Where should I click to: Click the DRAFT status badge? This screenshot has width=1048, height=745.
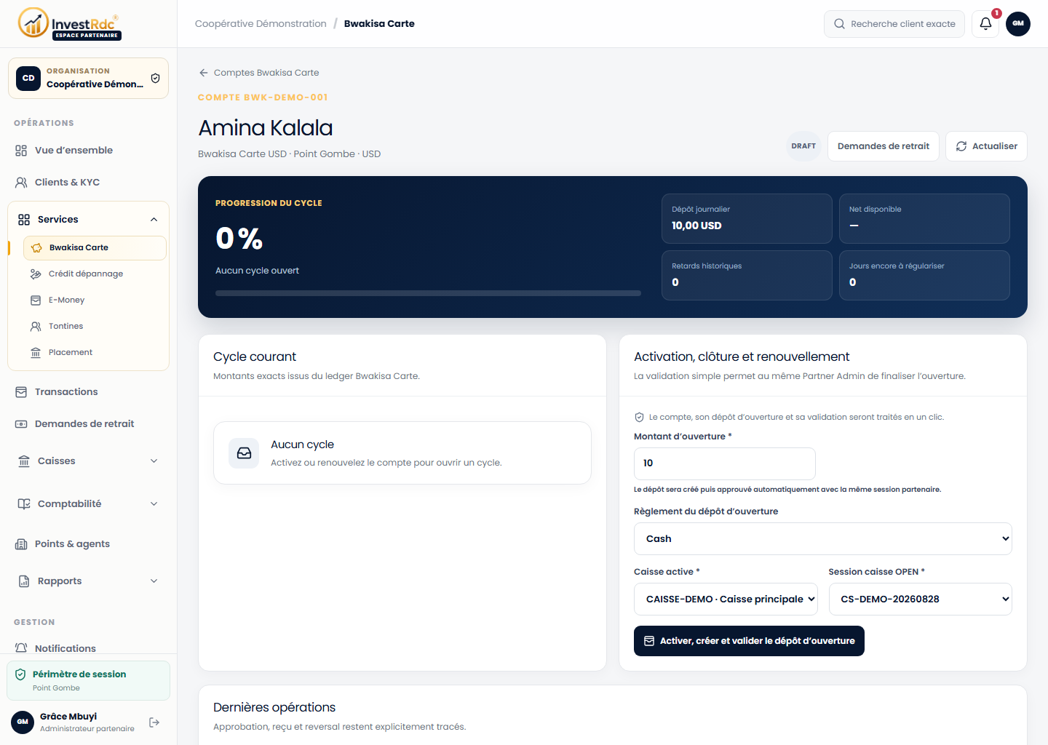(x=803, y=146)
